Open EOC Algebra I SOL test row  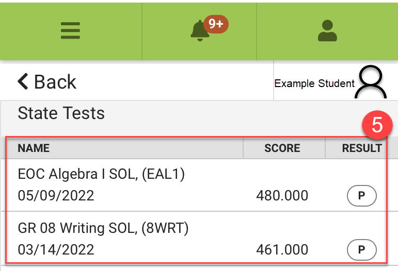pyautogui.click(x=197, y=185)
